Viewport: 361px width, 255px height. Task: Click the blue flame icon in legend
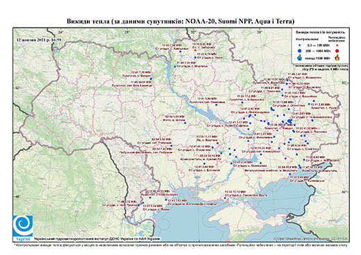click(300, 58)
